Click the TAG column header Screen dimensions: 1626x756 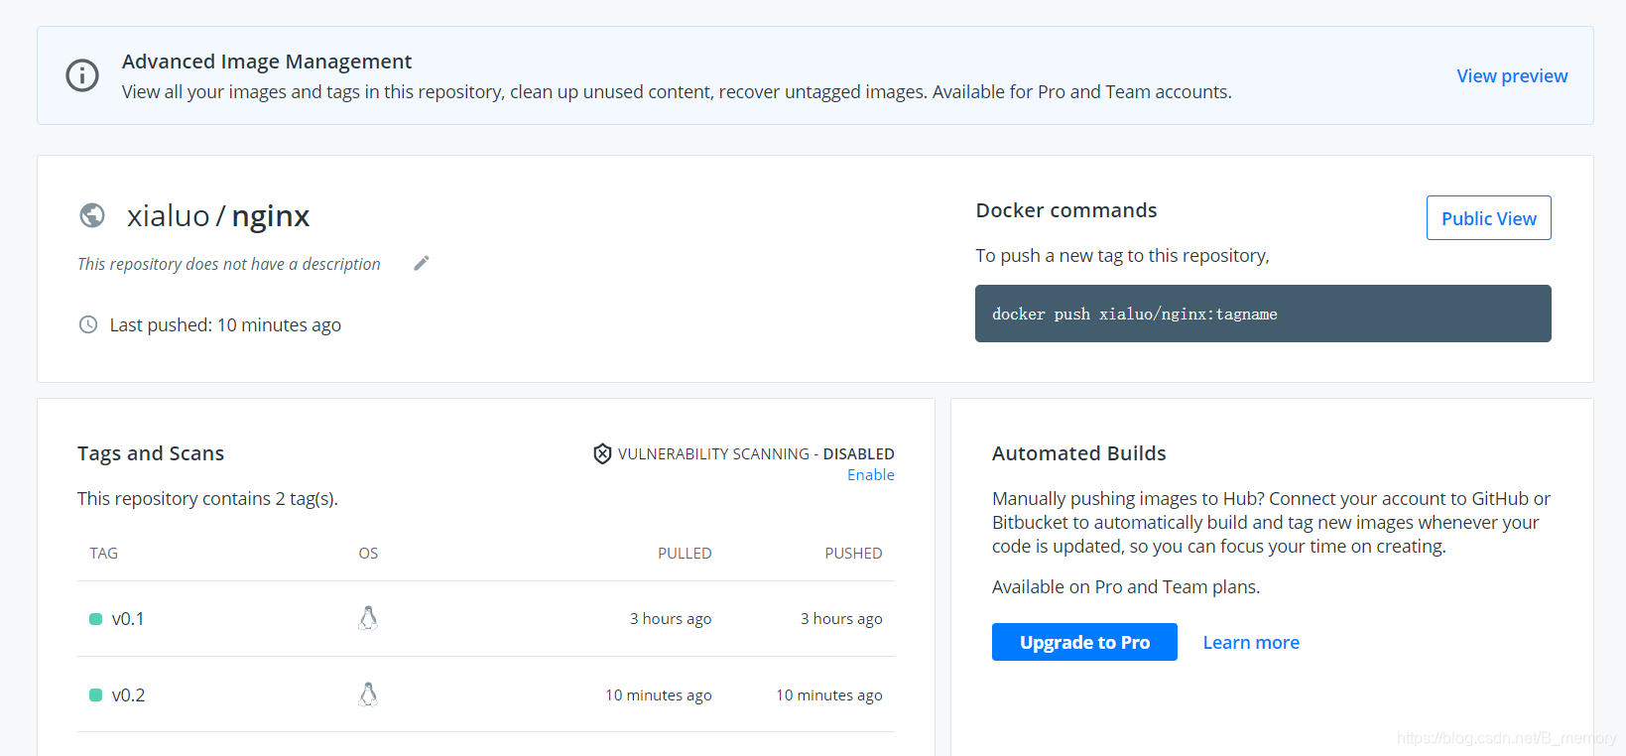click(x=104, y=554)
